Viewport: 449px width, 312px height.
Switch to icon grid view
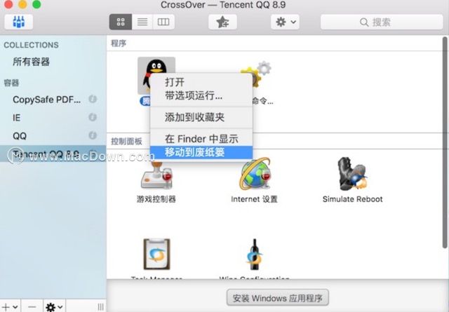click(121, 22)
